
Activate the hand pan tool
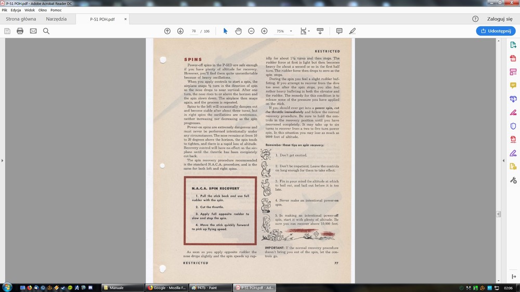coord(239,31)
